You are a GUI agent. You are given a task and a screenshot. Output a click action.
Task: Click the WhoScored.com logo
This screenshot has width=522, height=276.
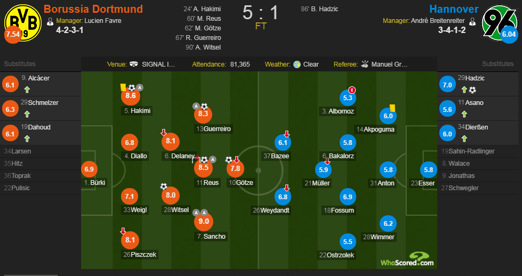[x=407, y=259]
